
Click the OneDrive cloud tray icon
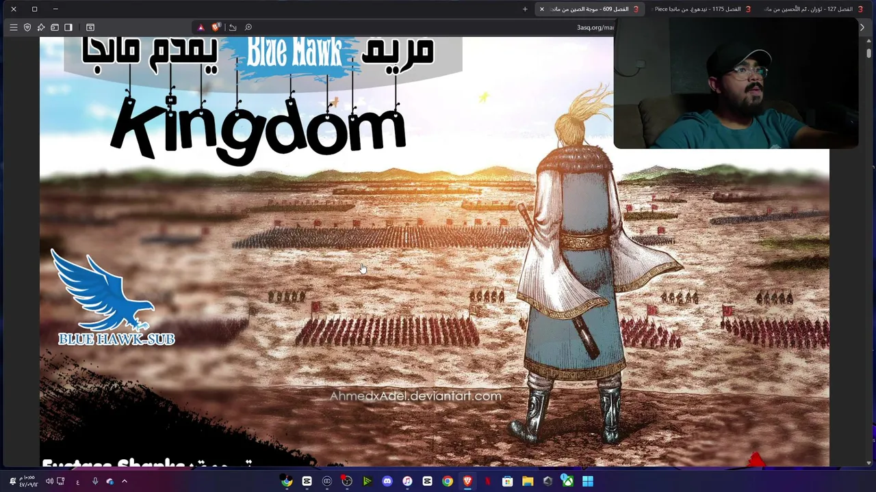click(110, 481)
